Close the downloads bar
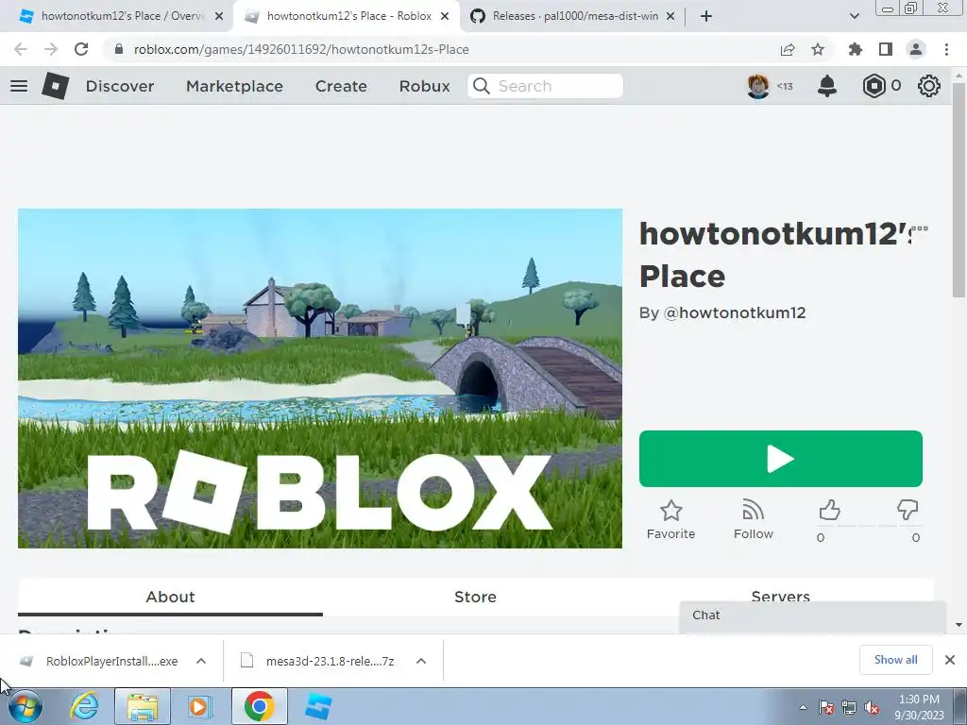Screen dimensions: 967x725 950,660
